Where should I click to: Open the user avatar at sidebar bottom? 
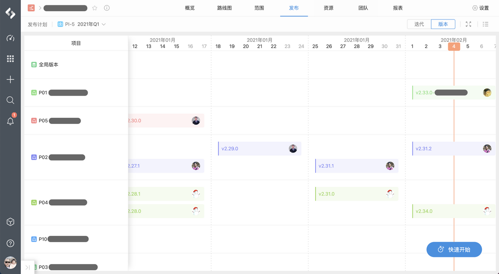point(10,263)
